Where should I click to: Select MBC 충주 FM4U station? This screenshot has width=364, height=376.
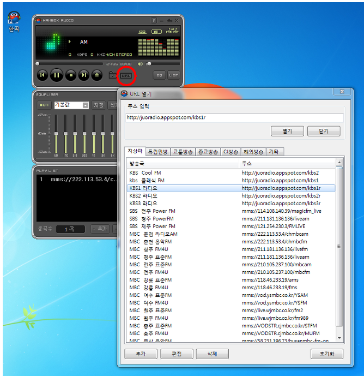click(231, 333)
